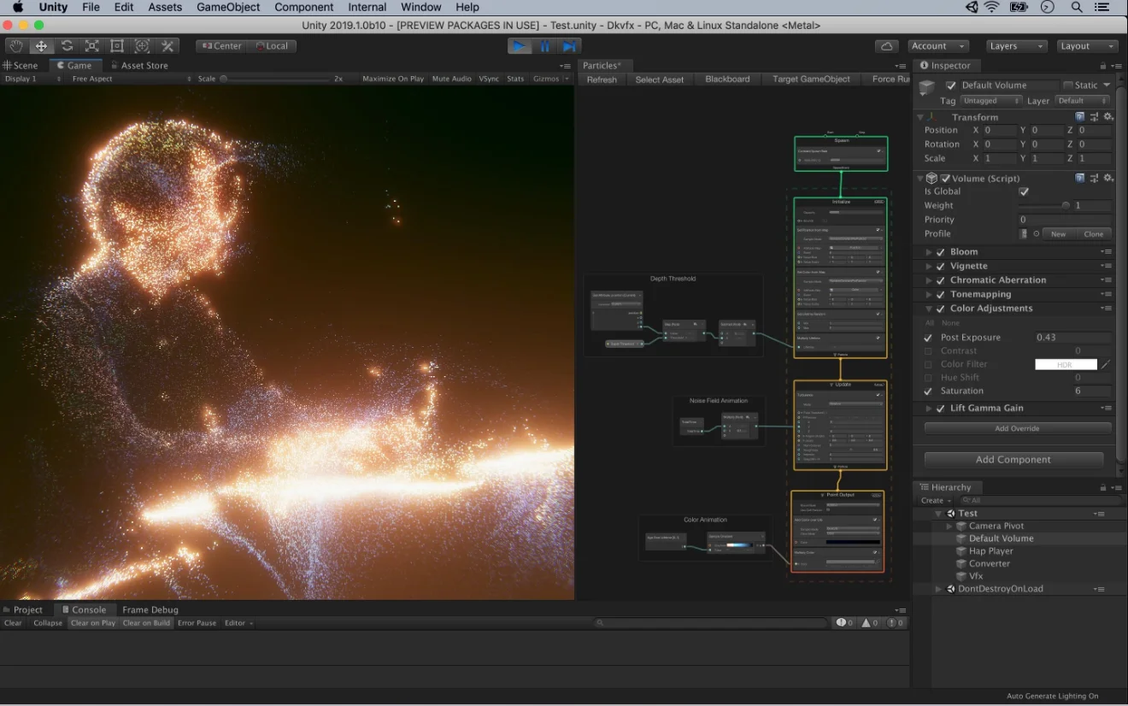Open the Component menu
Image resolution: width=1128 pixels, height=706 pixels.
click(x=303, y=7)
